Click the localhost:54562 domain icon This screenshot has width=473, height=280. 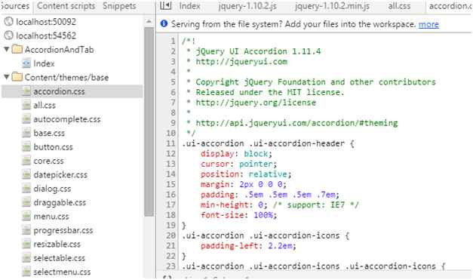tap(8, 35)
